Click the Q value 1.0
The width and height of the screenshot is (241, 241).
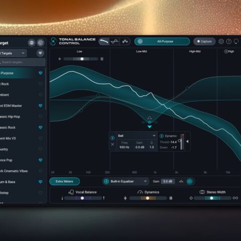click(152, 147)
